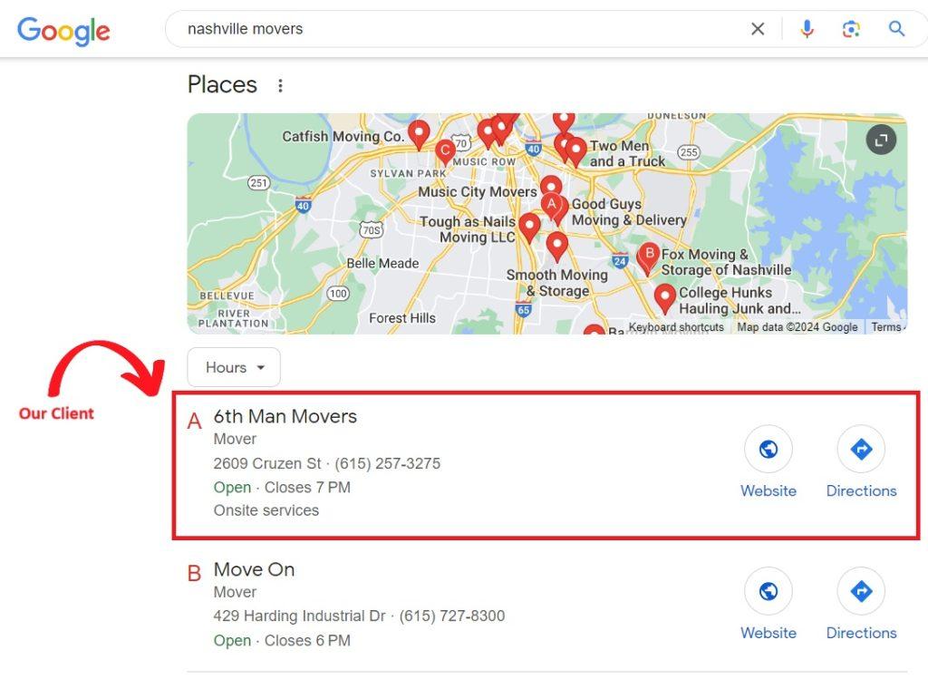Open the 6th Man Movers listing title
Viewport: 928px width, 679px height.
pyautogui.click(x=285, y=417)
